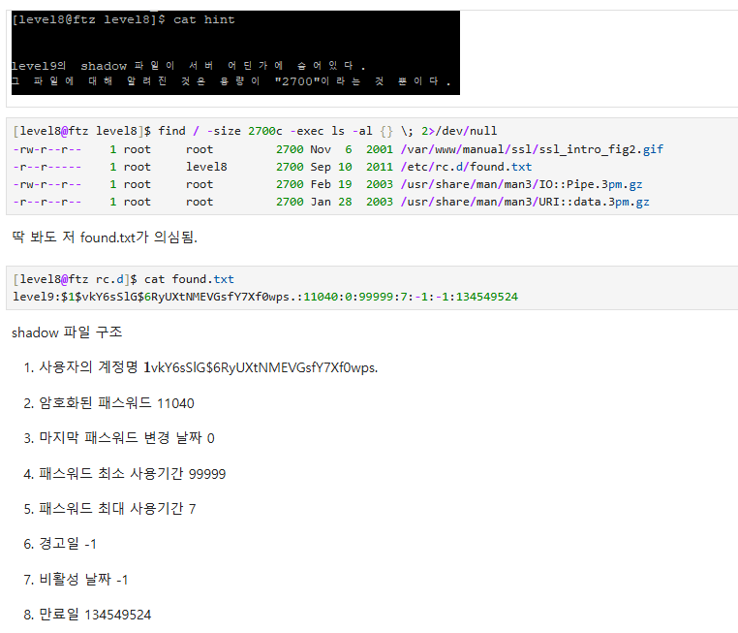Viewport: 738px width, 633px height.
Task: Click list item 5 '패스워드 최대 사용기간 7'
Action: pos(109,509)
